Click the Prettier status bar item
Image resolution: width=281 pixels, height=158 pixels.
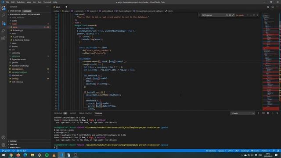266,151
